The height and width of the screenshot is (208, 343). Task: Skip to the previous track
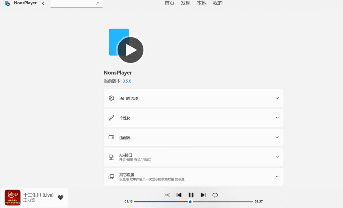pyautogui.click(x=179, y=195)
